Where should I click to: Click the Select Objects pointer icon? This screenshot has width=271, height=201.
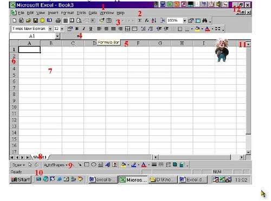tap(30, 165)
